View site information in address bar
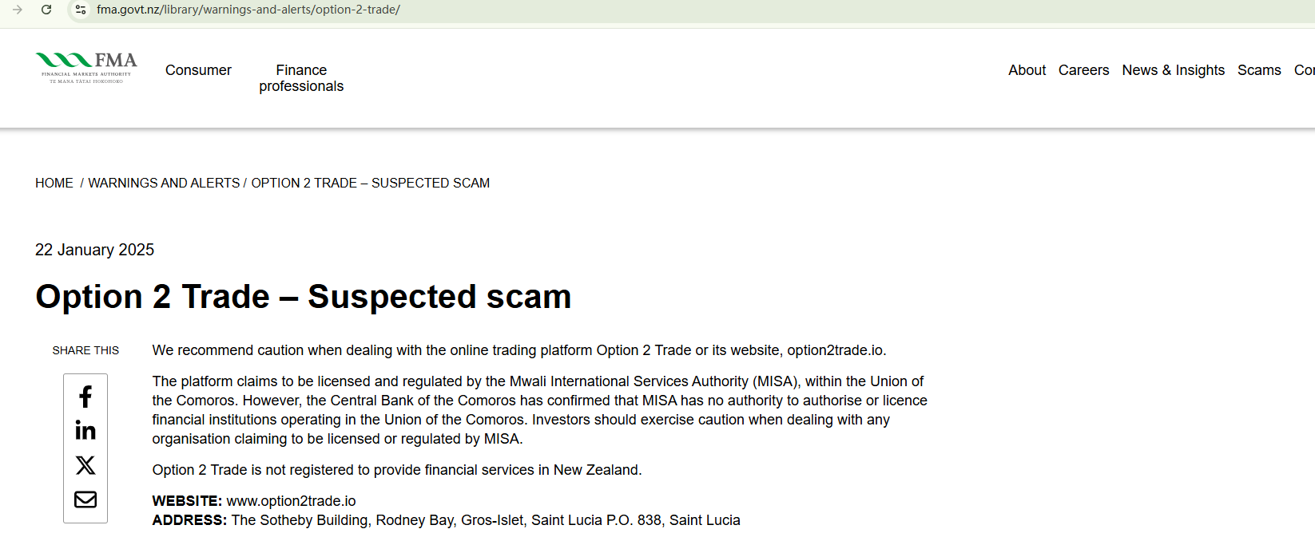Viewport: 1315px width, 533px height. click(x=80, y=10)
